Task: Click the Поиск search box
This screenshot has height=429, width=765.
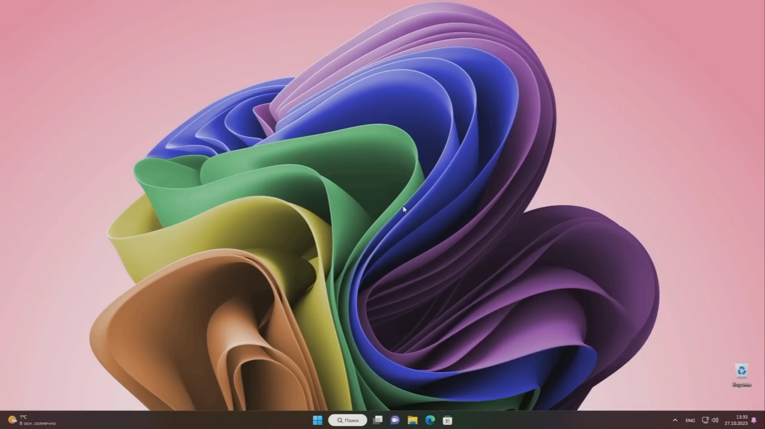Action: (x=348, y=420)
